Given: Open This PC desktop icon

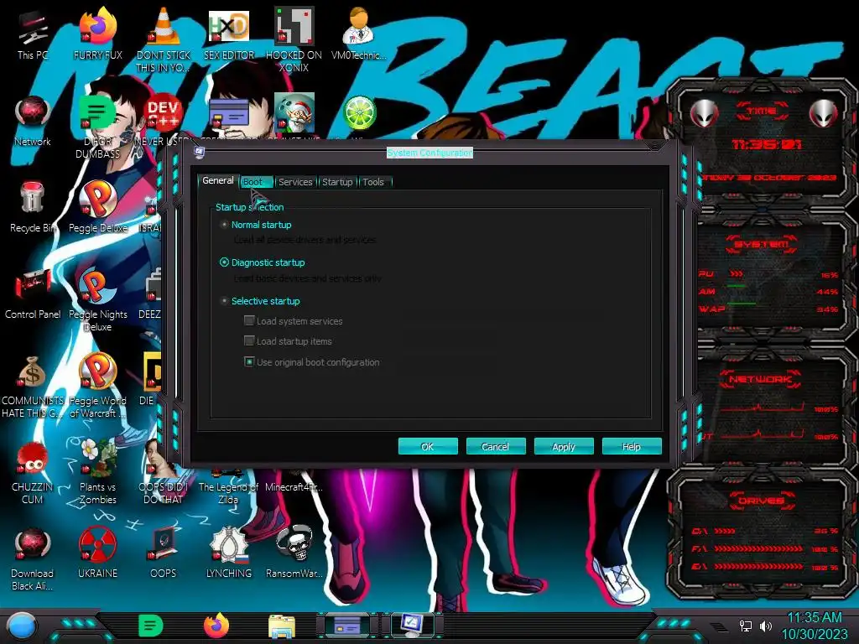Looking at the screenshot, I should pyautogui.click(x=32, y=35).
